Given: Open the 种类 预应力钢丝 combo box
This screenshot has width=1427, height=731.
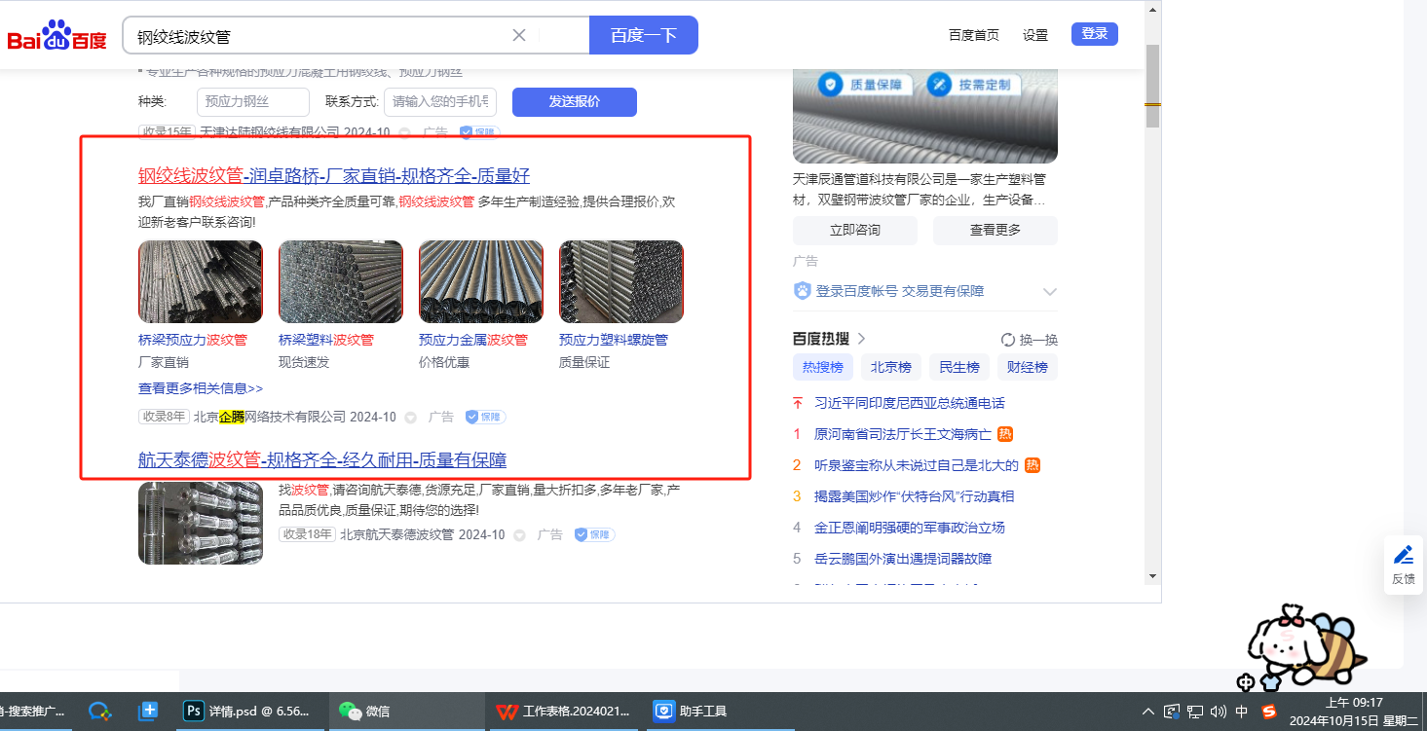Looking at the screenshot, I should (x=253, y=102).
